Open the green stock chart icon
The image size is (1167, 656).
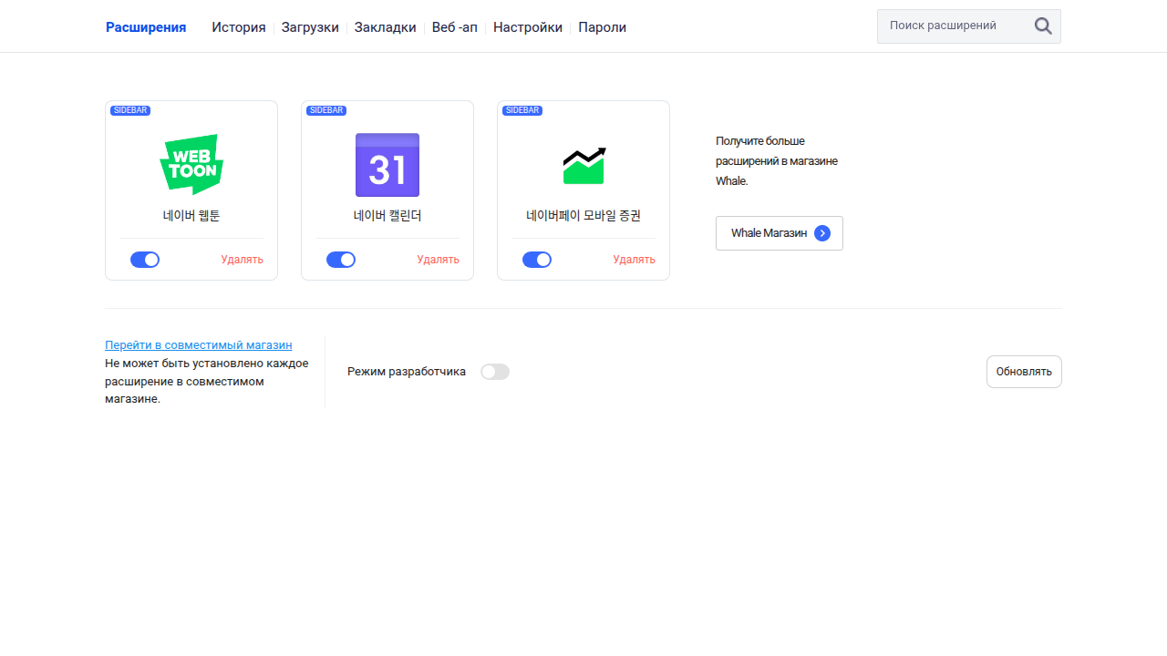tap(583, 165)
